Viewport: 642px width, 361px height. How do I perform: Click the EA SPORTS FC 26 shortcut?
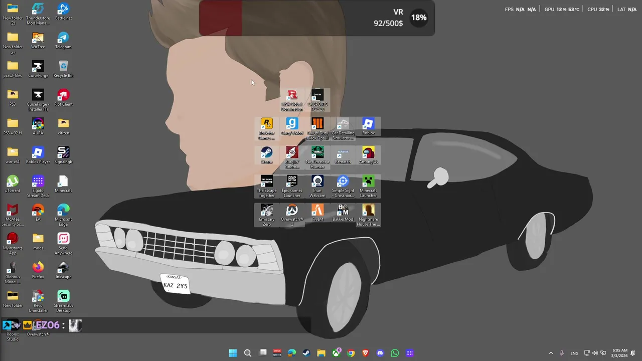[317, 101]
